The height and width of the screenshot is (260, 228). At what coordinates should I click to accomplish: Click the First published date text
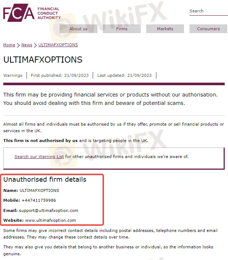(x=60, y=75)
